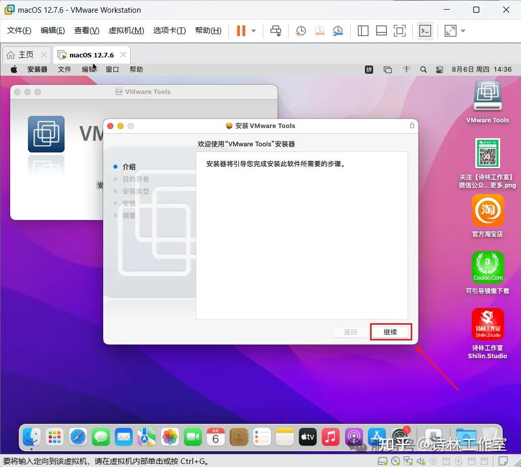Open Finder from the Dock
This screenshot has height=467, width=521.
(x=32, y=437)
